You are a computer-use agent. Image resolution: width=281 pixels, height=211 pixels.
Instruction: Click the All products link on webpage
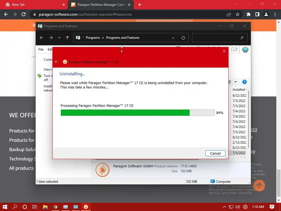click(x=21, y=168)
